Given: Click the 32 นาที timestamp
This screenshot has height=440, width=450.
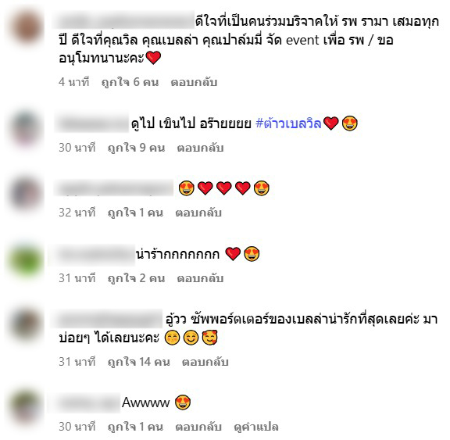Looking at the screenshot, I should (x=77, y=213).
